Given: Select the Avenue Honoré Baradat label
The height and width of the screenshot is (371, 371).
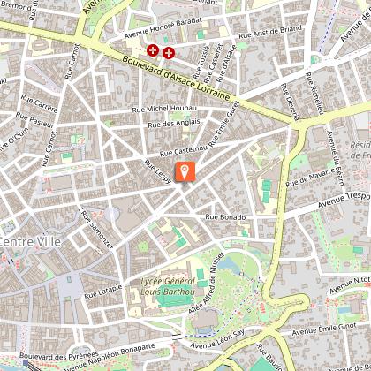Looking at the screenshot, I should pos(163,27).
